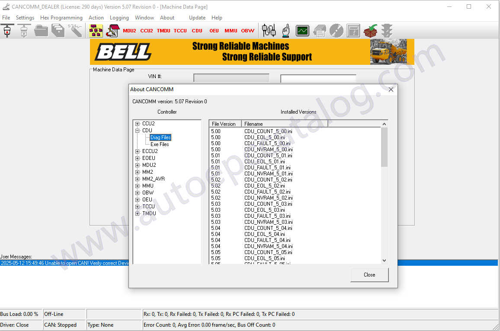Select row CDU_COUNT_5_00.ini
Screen dimensions: 500x331
coord(268,131)
